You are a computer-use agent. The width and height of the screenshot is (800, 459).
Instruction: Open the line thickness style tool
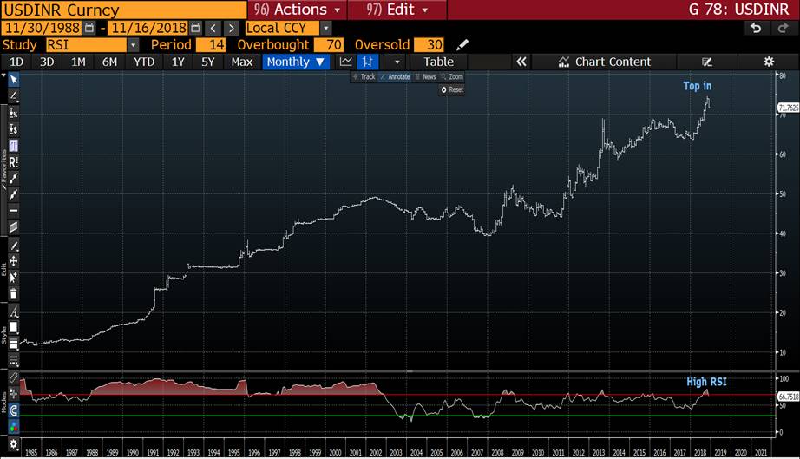[14, 344]
